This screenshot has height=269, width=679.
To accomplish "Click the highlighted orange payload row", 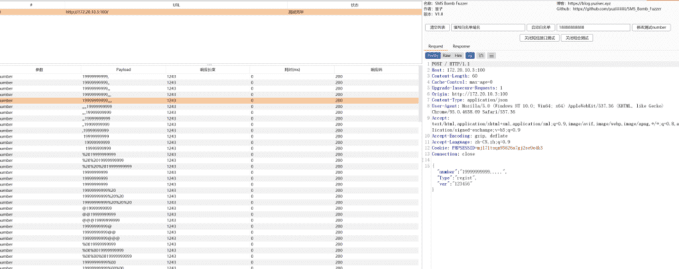I will coord(209,100).
